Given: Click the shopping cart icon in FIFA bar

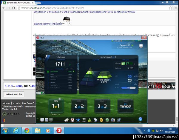Looking at the screenshot, I should tap(119, 120).
